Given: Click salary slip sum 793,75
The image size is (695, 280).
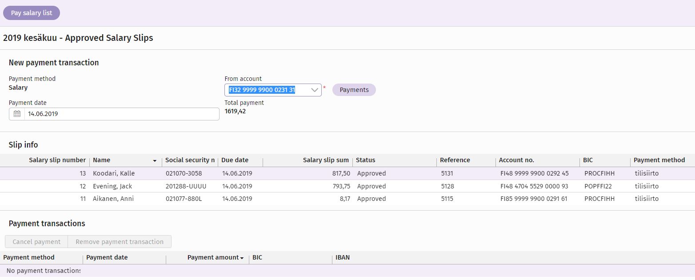Looking at the screenshot, I should [x=341, y=186].
